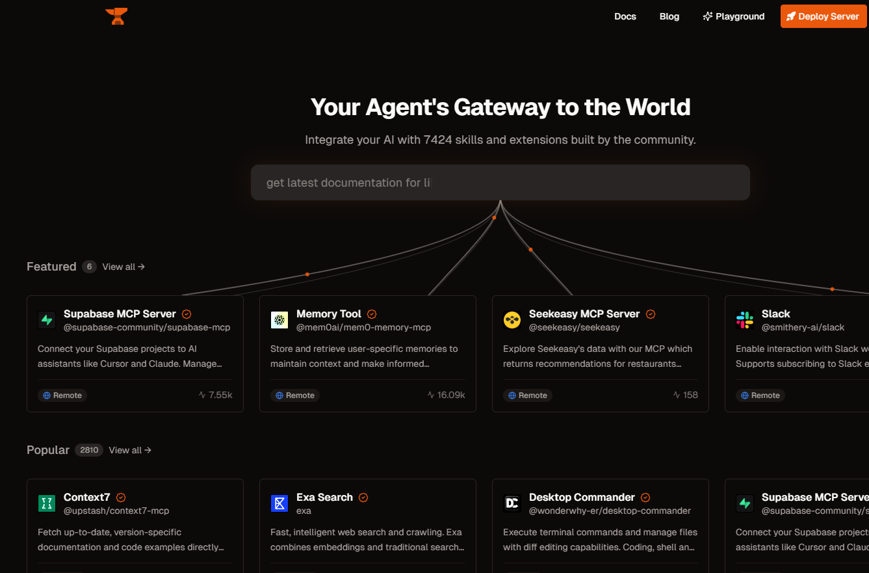The width and height of the screenshot is (869, 573).
Task: Click the @seekeasy/seekeasy handle
Action: point(575,327)
